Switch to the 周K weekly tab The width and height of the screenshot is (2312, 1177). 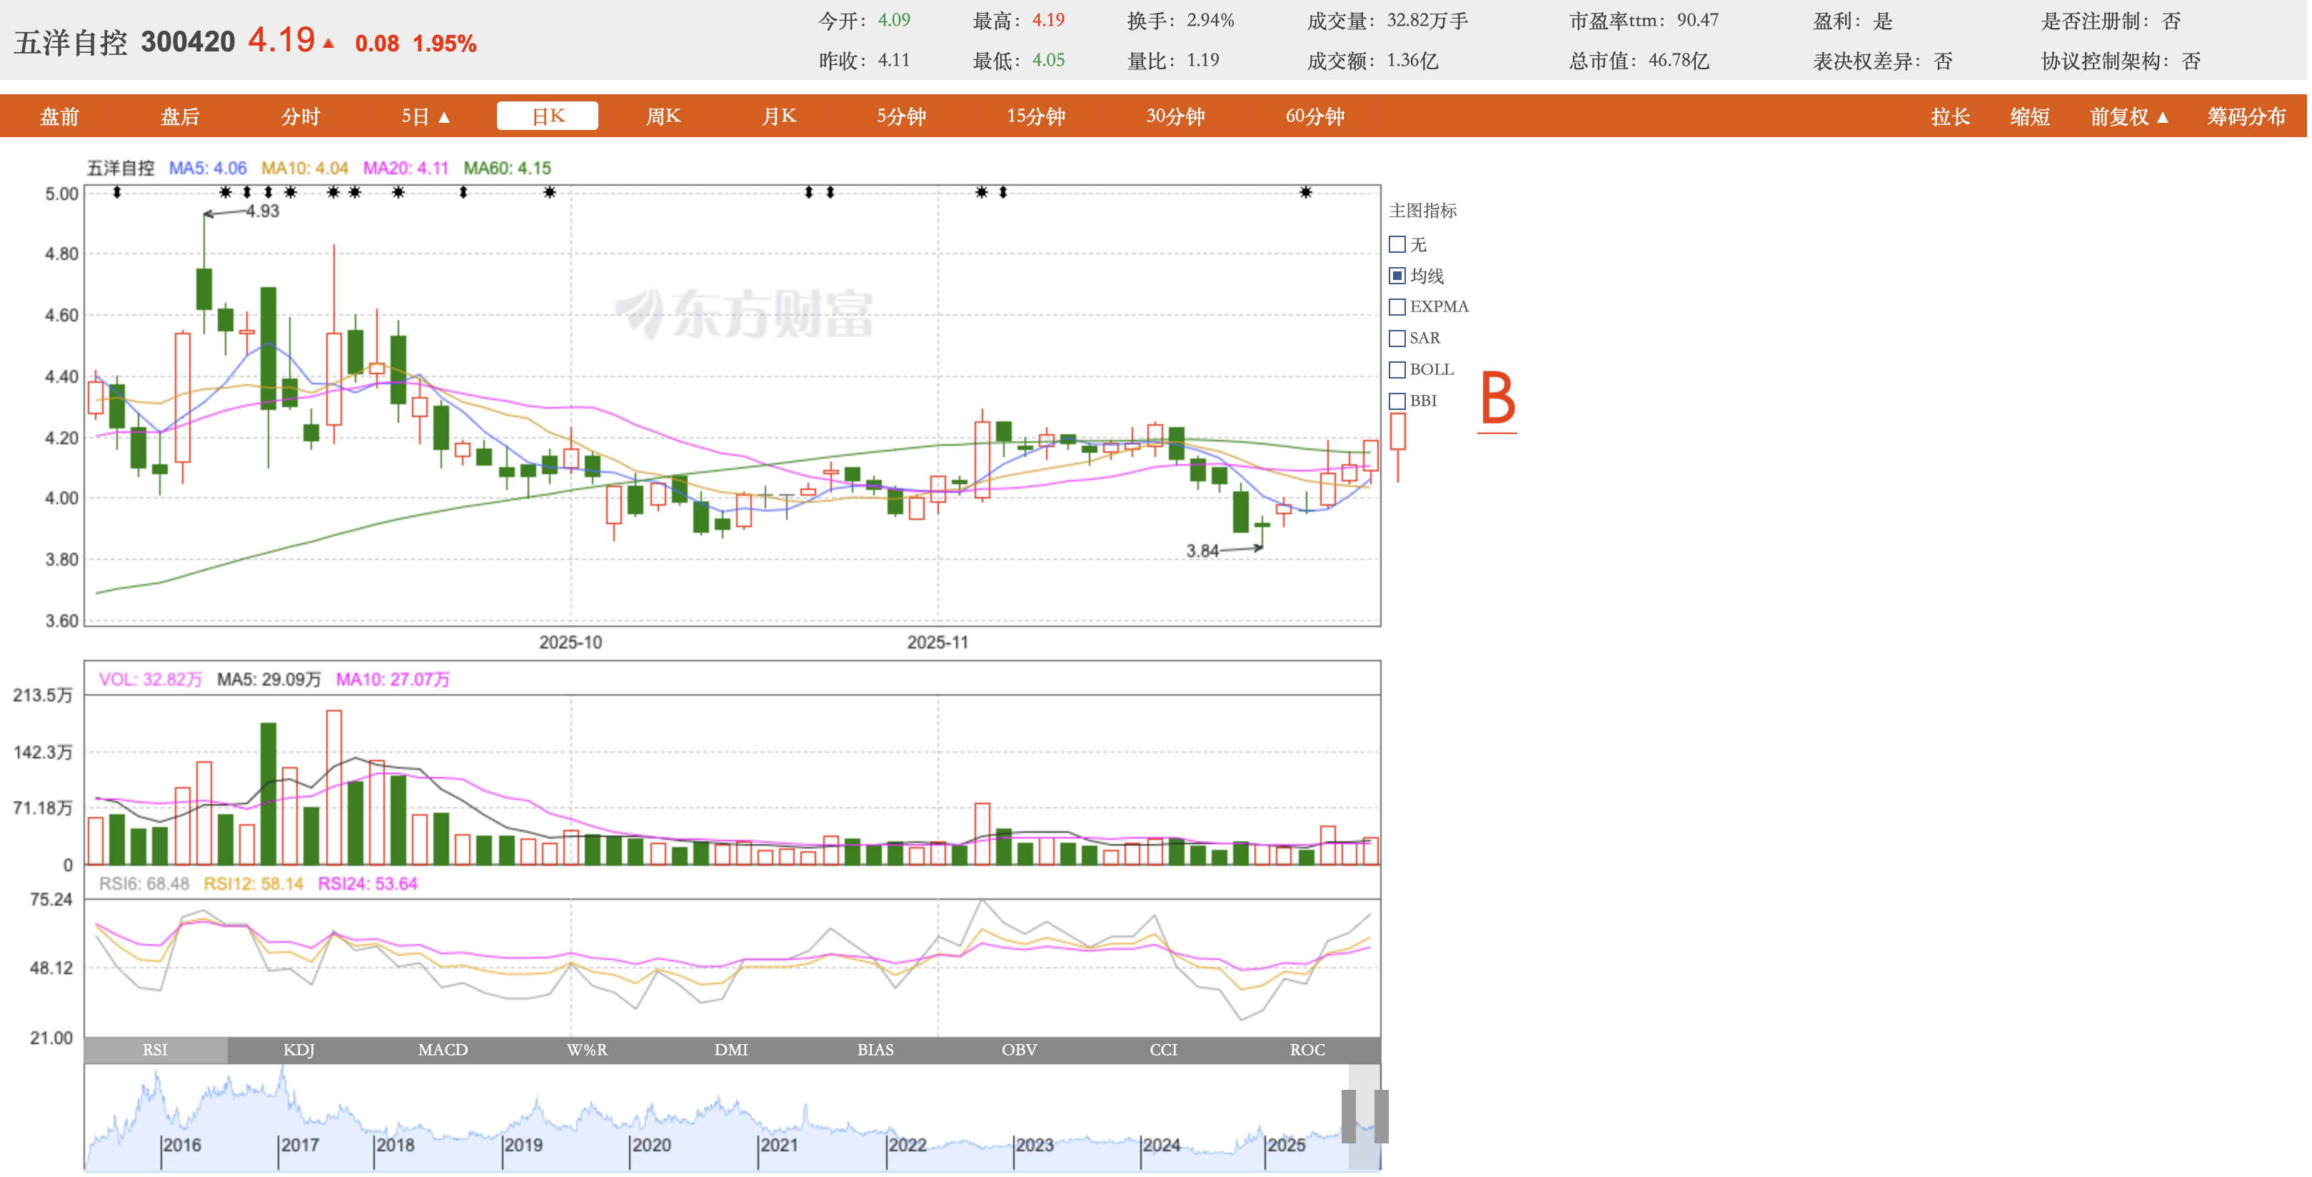(x=663, y=116)
